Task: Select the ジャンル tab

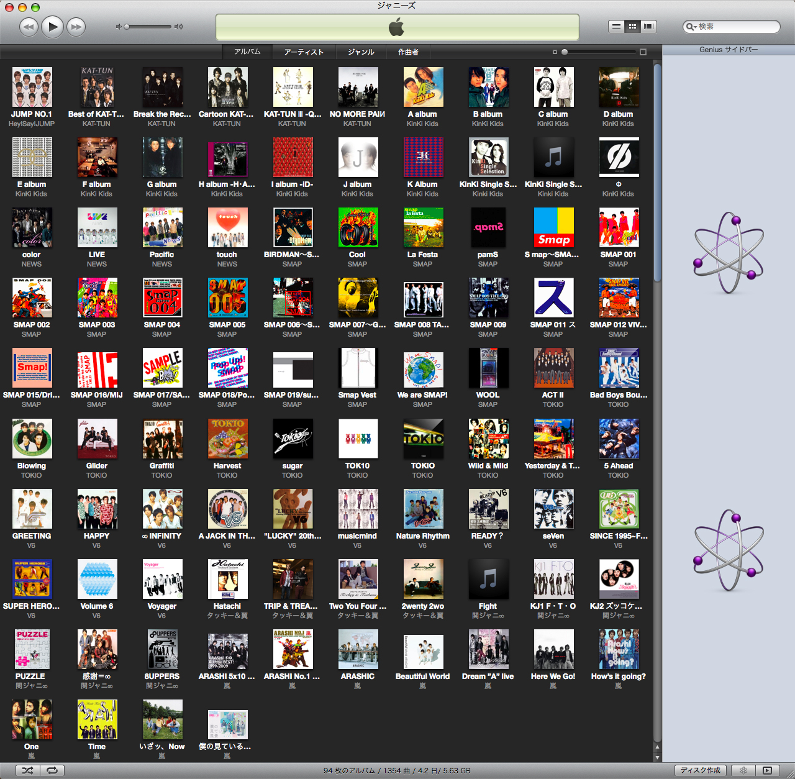Action: click(361, 52)
